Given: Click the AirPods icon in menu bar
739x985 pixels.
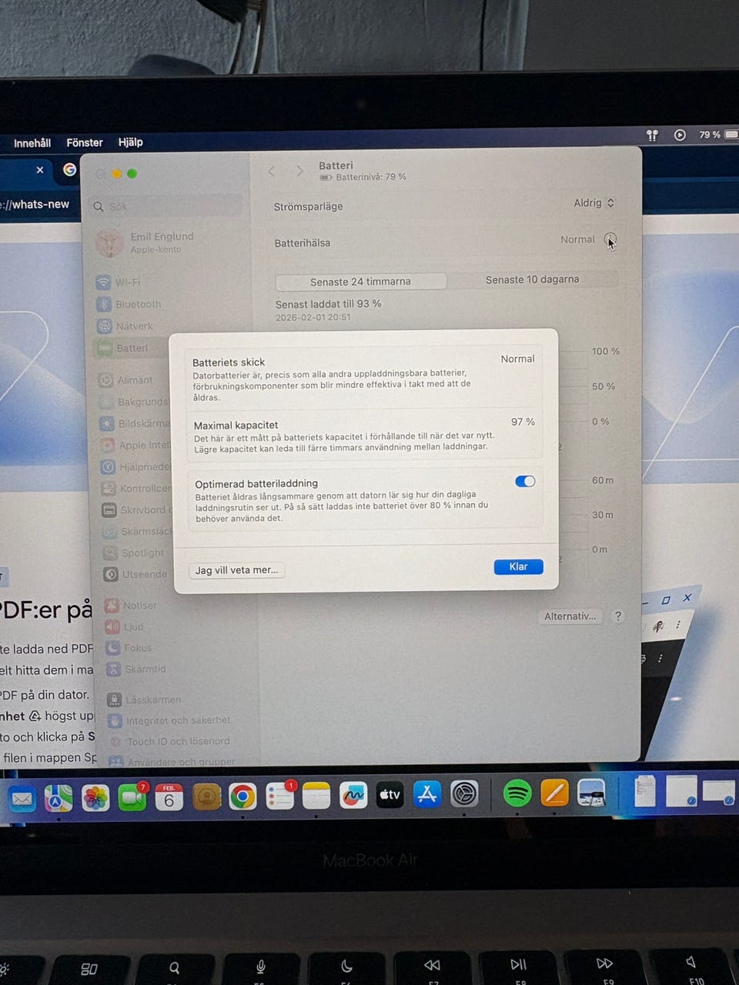Looking at the screenshot, I should pos(653,135).
